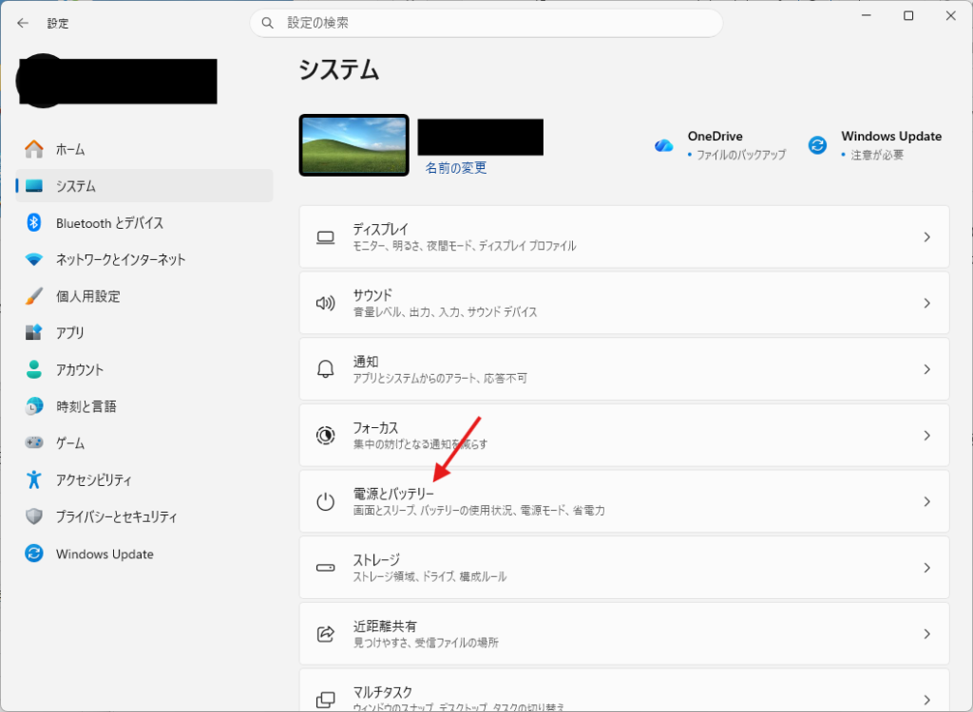Select プライバシーとセキュリティ label
Screen dimensions: 973x712
click(x=117, y=516)
